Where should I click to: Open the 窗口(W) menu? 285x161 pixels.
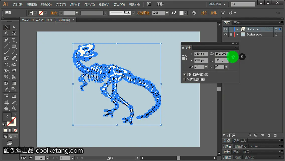coord(119,4)
